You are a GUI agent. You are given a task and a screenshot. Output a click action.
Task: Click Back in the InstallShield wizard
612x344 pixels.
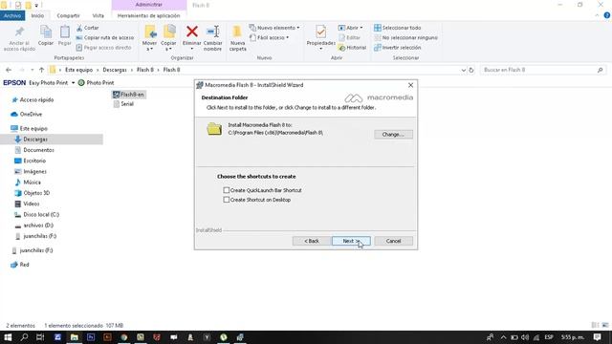pos(312,241)
